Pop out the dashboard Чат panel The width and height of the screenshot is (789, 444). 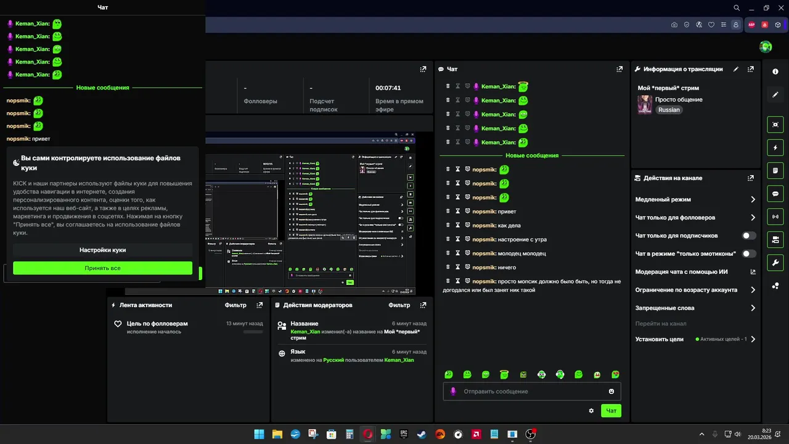click(619, 69)
